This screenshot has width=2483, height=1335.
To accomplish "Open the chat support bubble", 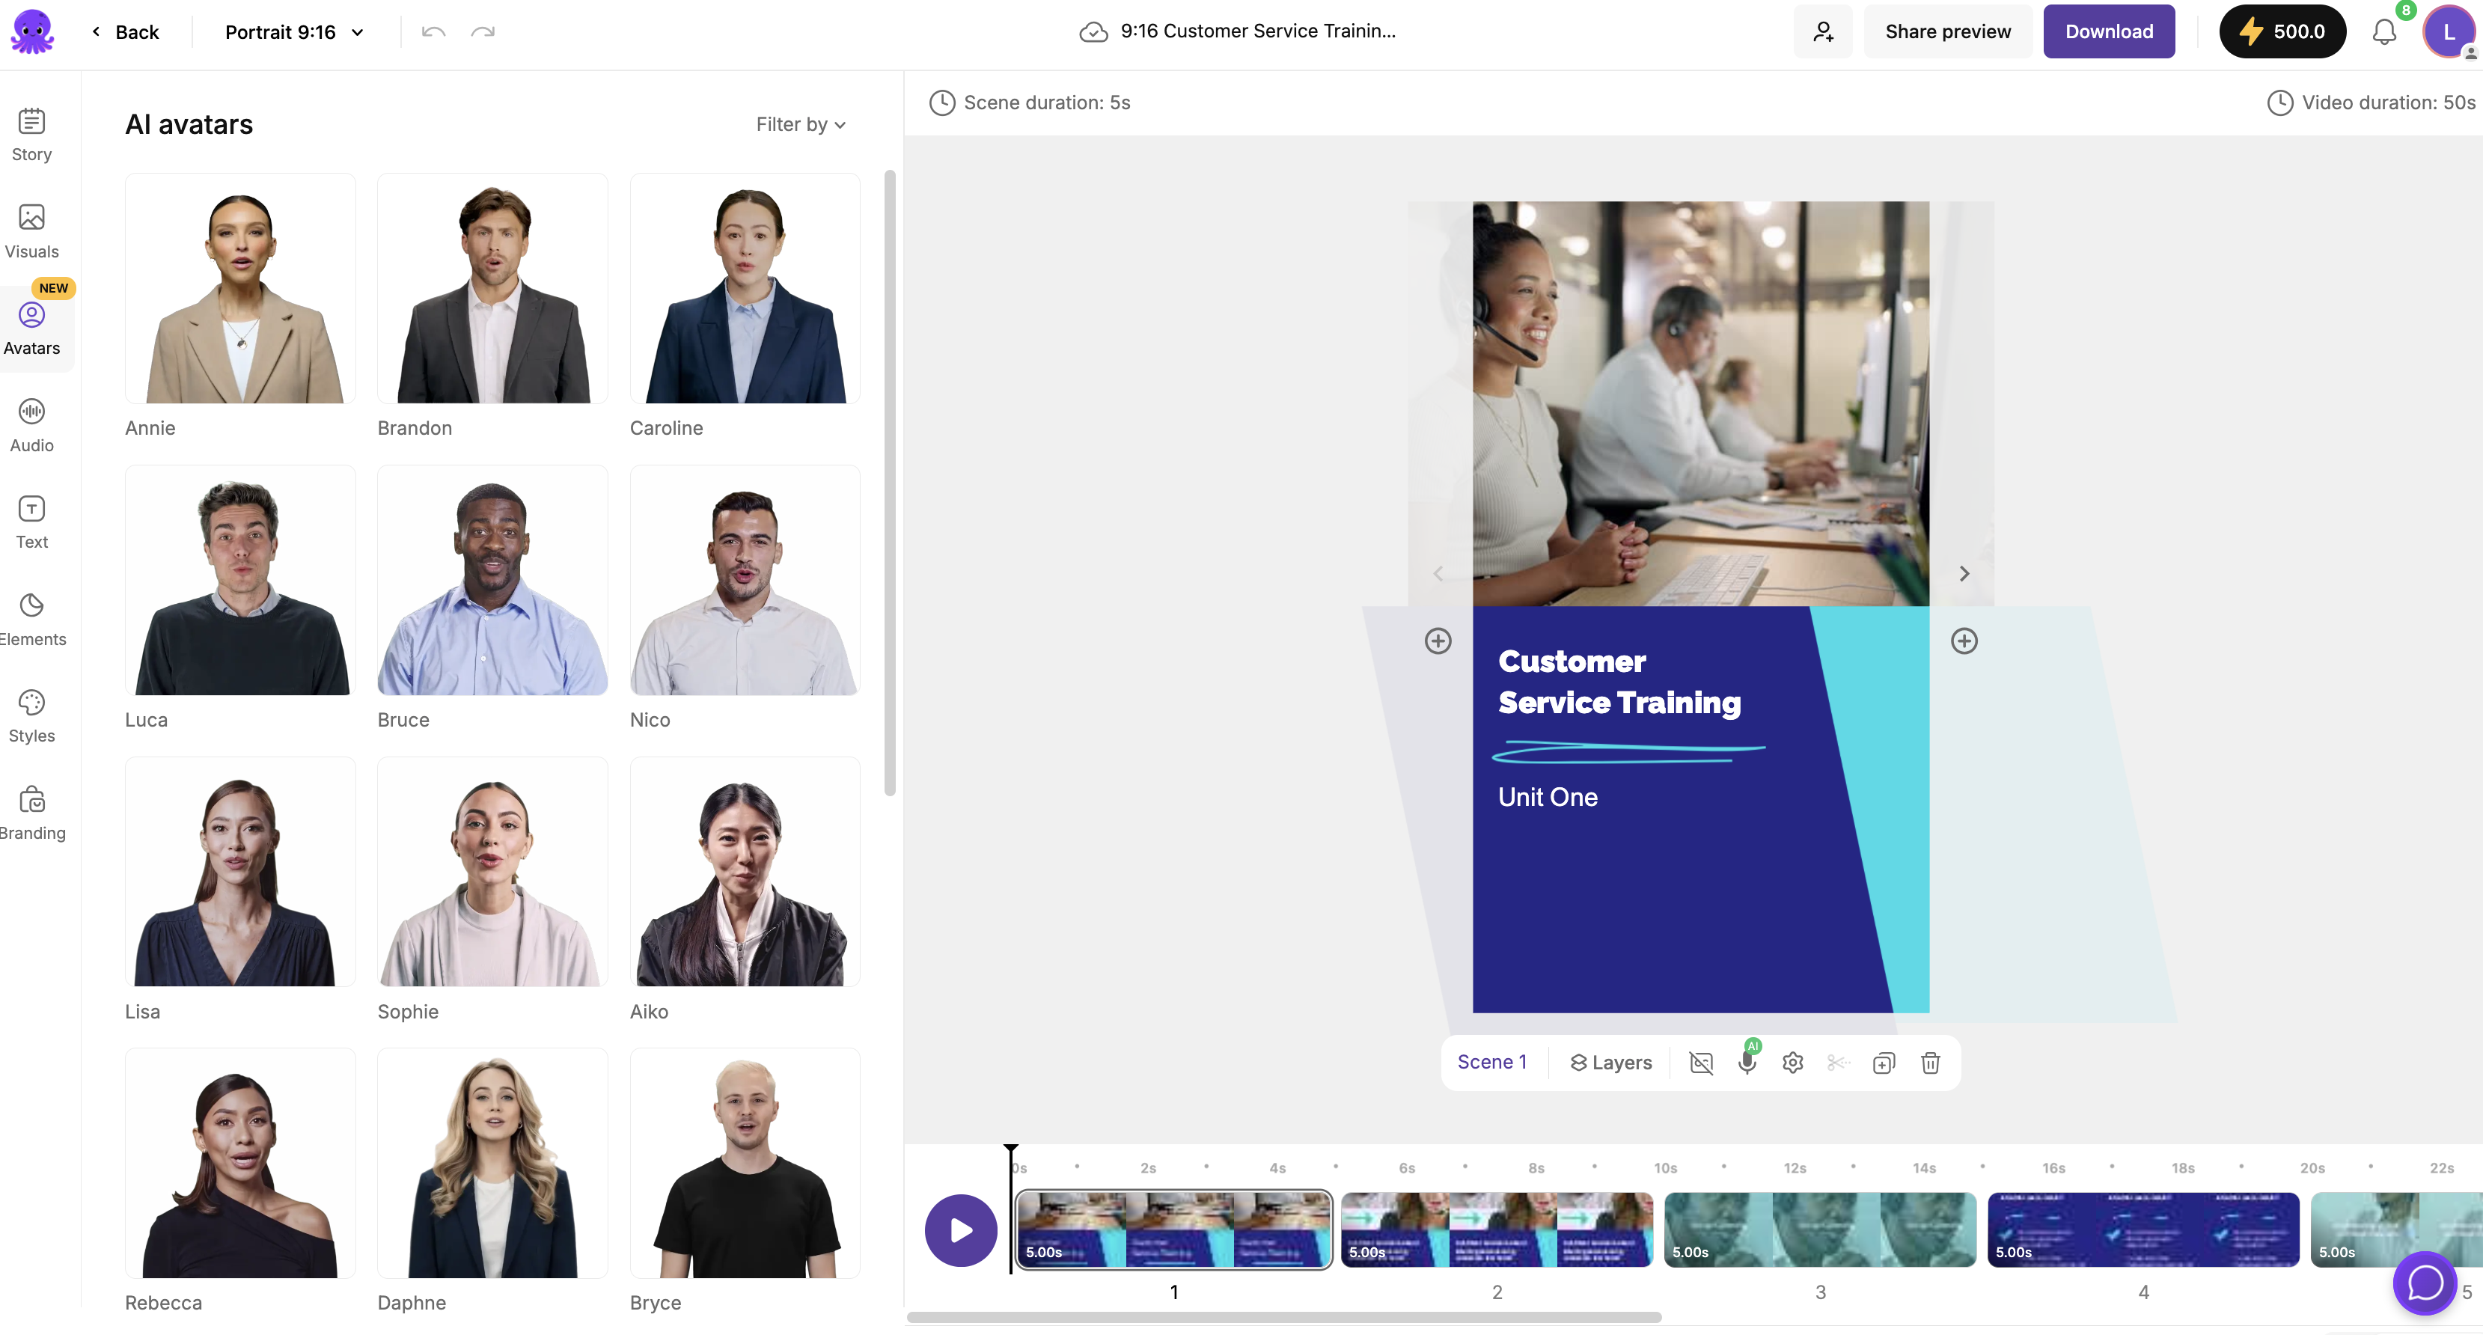I will (2425, 1282).
